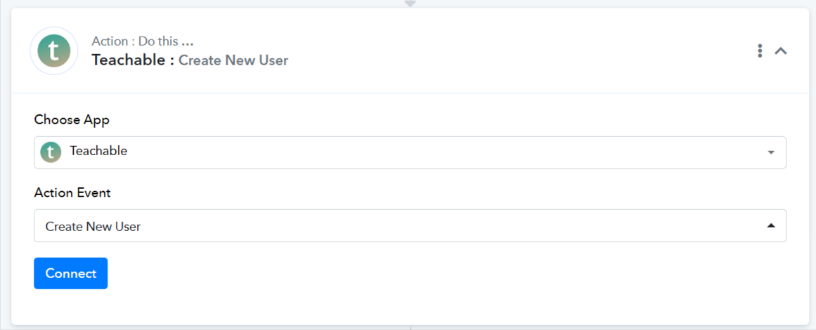
Task: Click 'Create New User' text in event selector
Action: 93,227
